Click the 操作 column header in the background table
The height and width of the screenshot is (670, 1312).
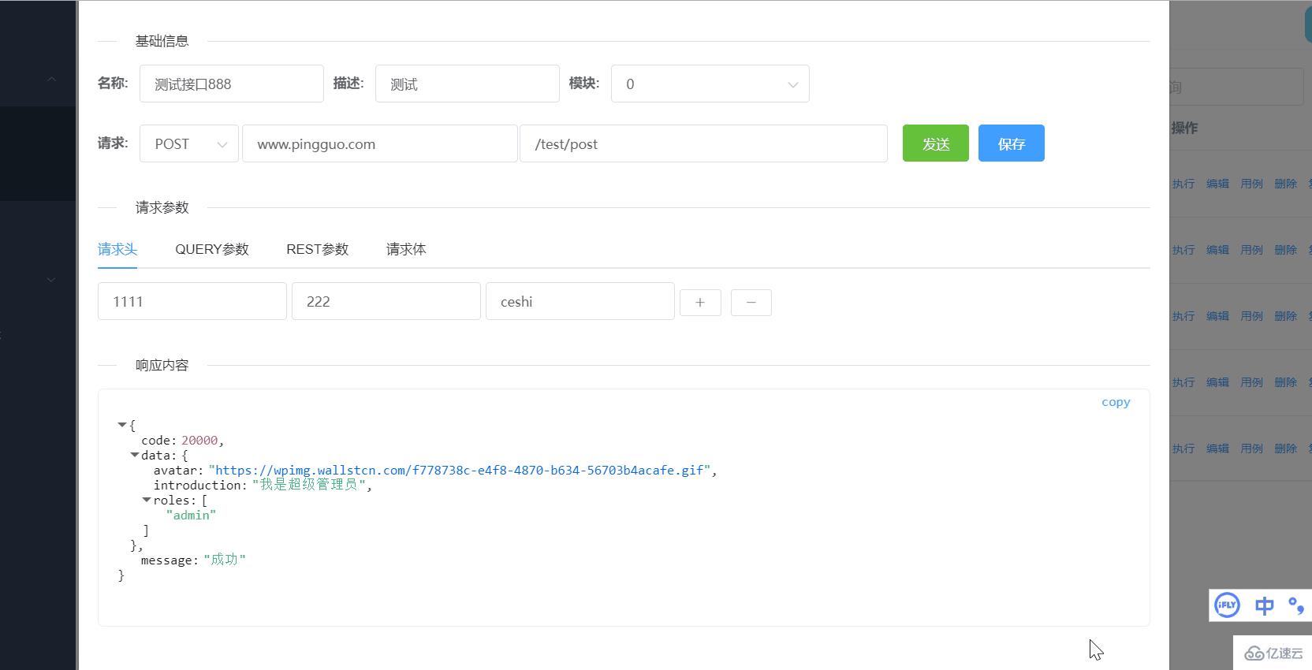1184,128
